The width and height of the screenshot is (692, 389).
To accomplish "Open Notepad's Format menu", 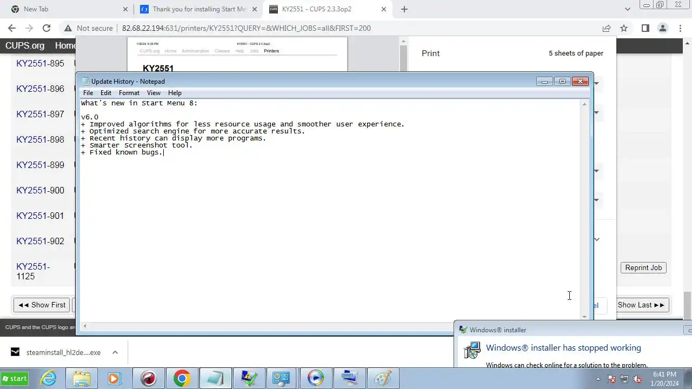I will (129, 93).
